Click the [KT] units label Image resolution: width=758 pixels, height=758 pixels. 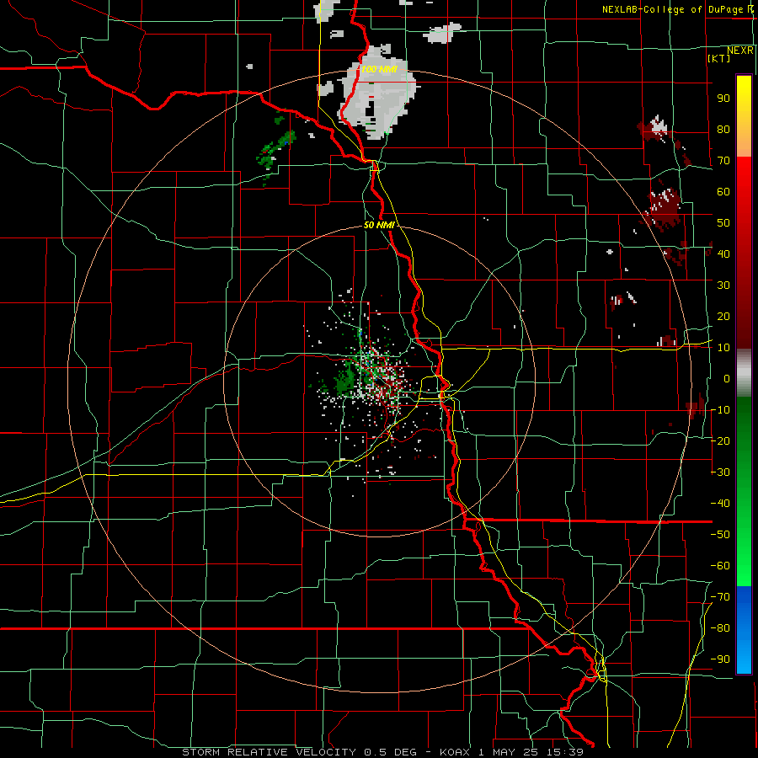pyautogui.click(x=719, y=58)
